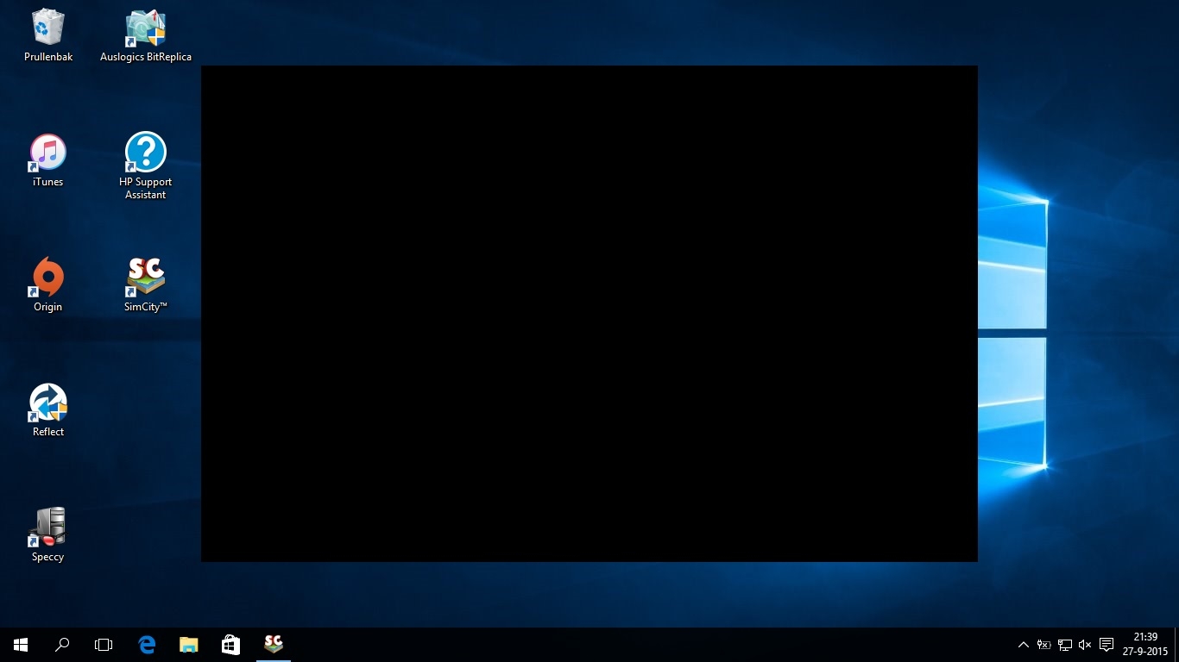Select the Auslogics BitReplica desktop shortcut
Image resolution: width=1179 pixels, height=662 pixels.
145,28
